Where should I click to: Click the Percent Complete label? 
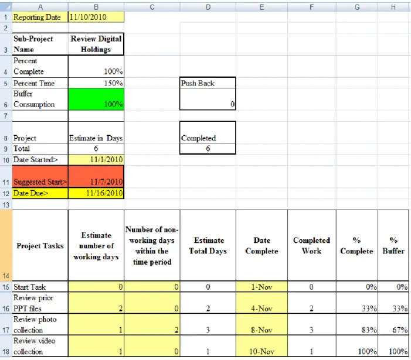tap(40, 66)
